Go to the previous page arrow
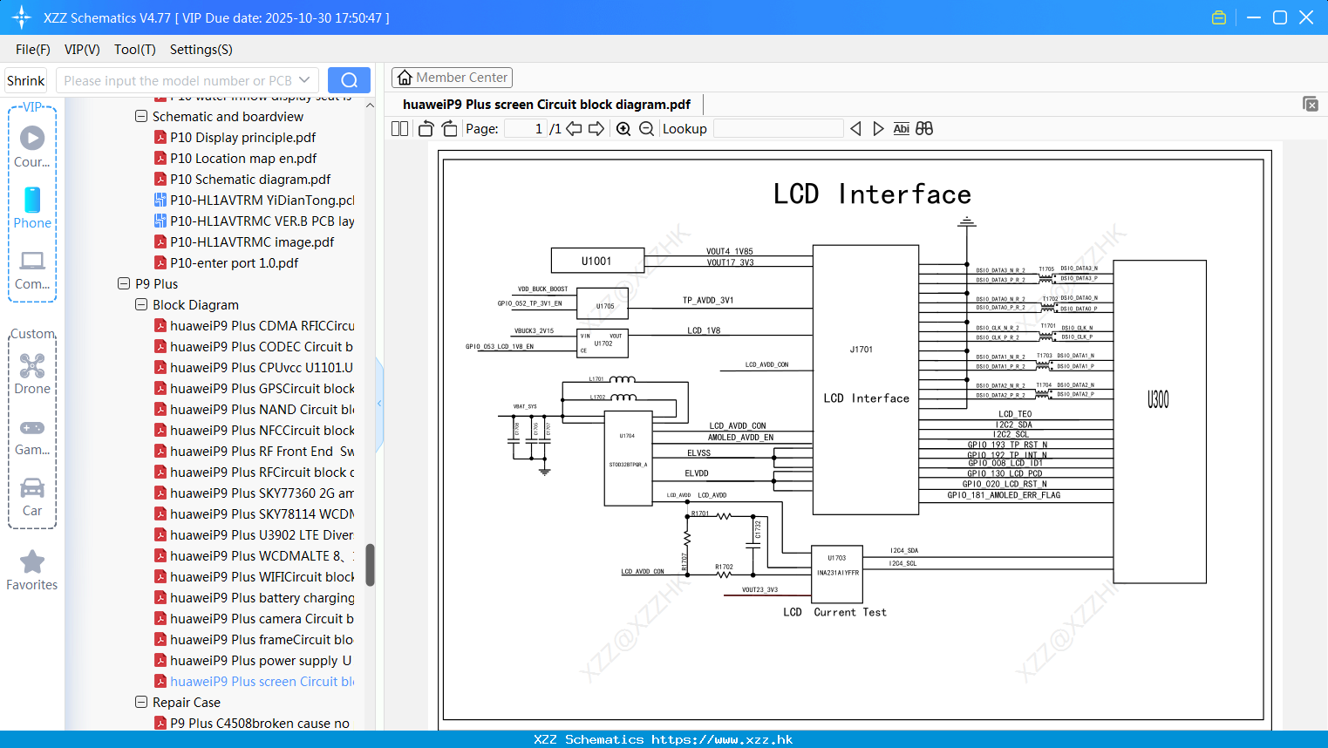This screenshot has width=1328, height=748. coord(574,129)
